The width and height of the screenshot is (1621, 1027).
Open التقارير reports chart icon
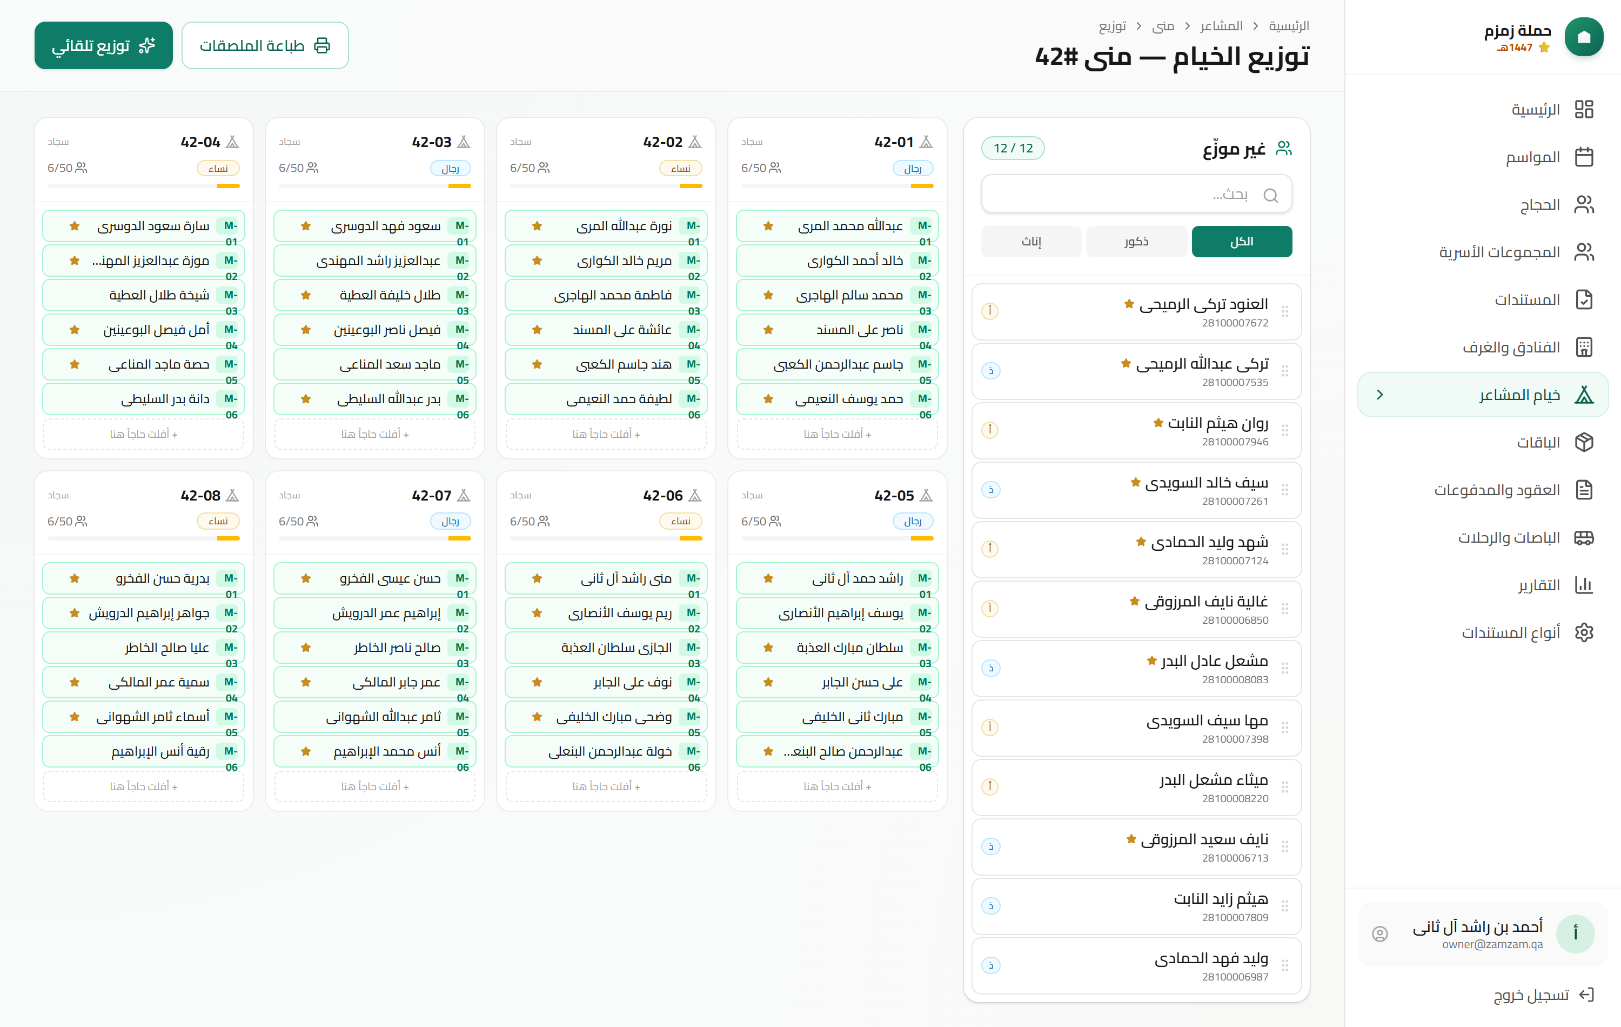pos(1584,584)
